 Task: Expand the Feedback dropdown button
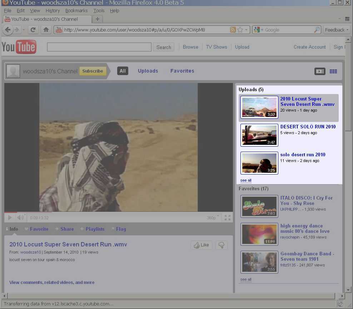tap(337, 30)
